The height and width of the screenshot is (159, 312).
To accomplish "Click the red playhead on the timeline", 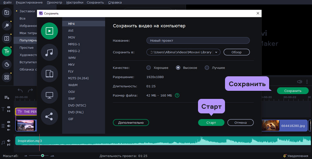I will (39, 142).
